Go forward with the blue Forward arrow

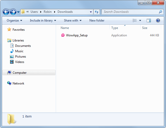pos(13,12)
